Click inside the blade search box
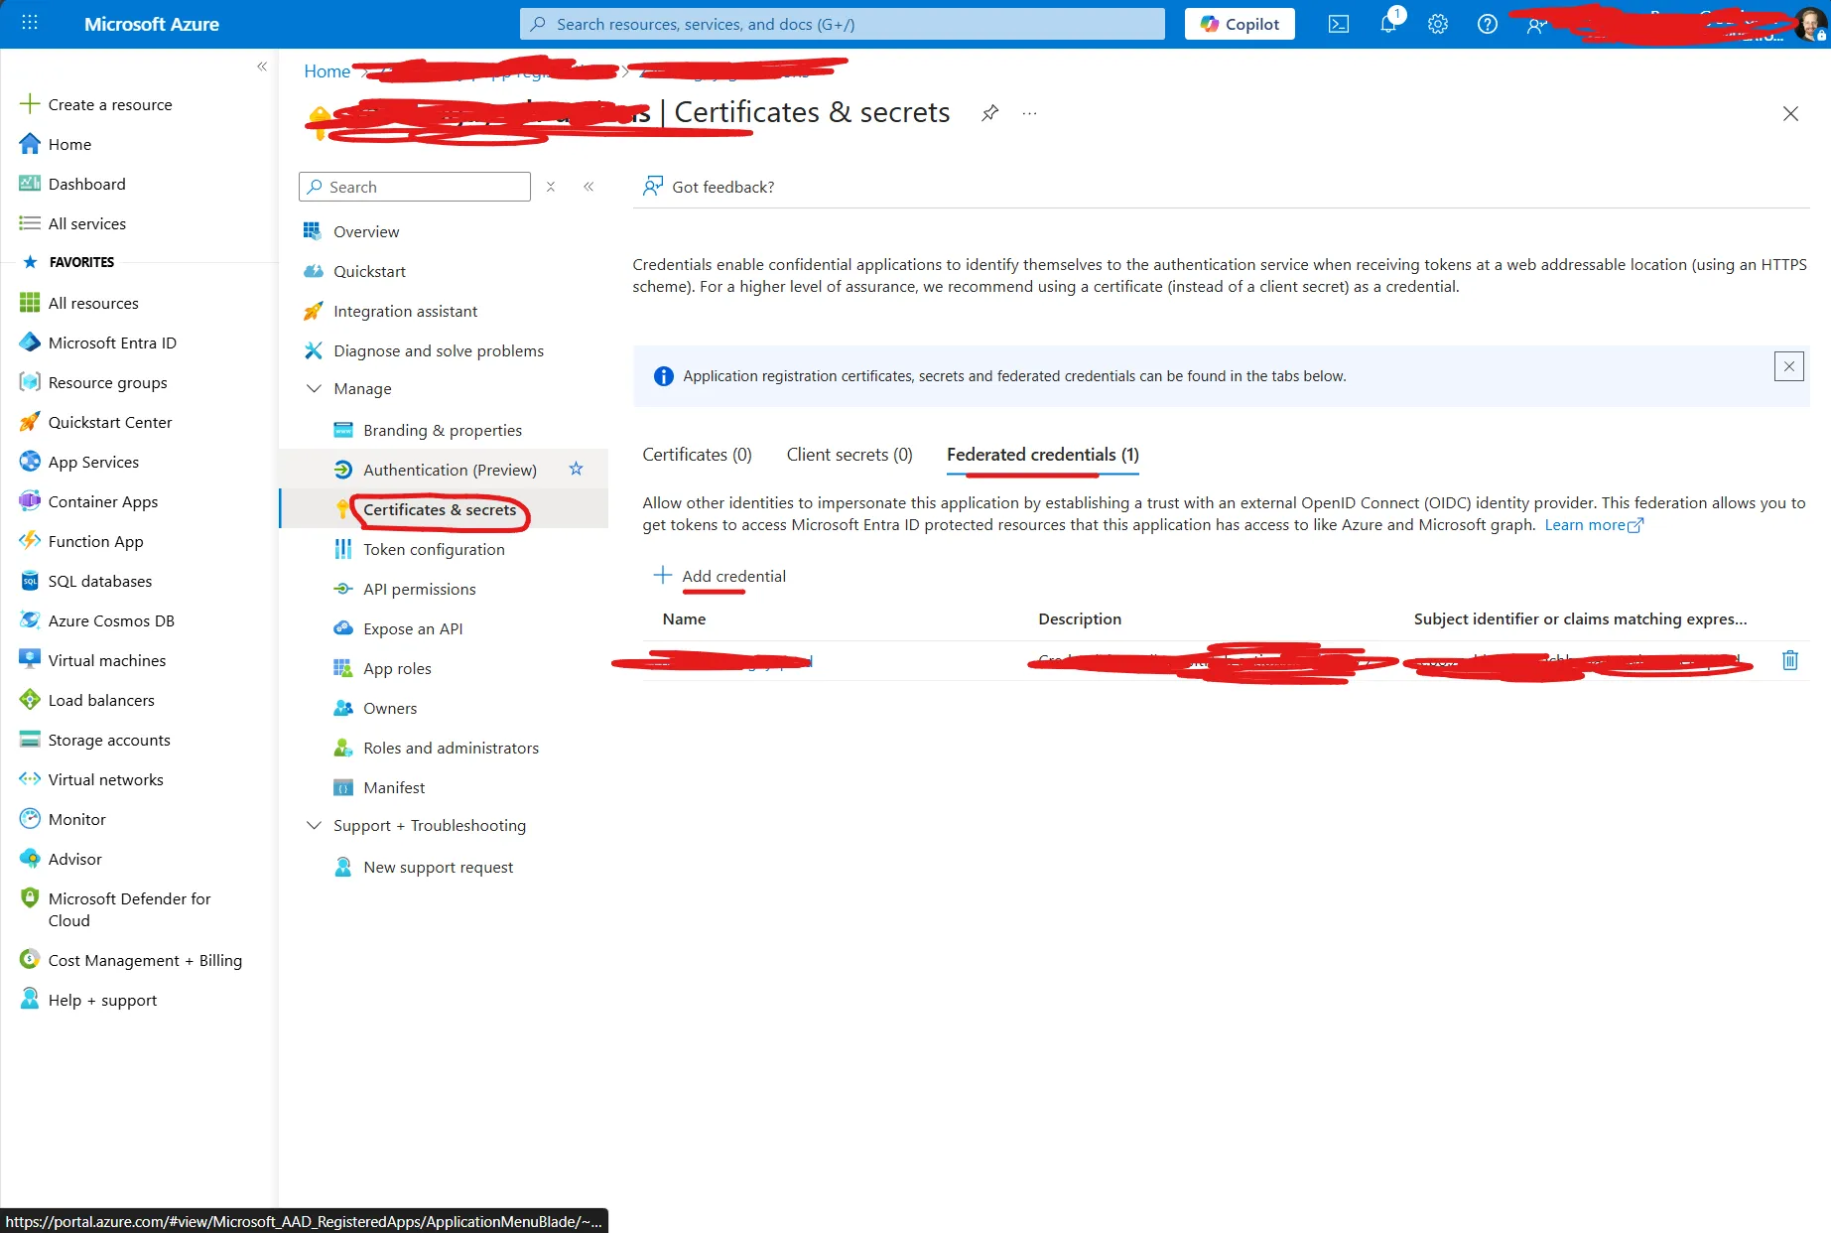Screen dimensions: 1831x1233 click(x=417, y=186)
